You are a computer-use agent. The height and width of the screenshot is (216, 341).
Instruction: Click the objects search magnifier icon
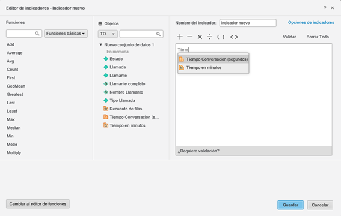(x=158, y=34)
